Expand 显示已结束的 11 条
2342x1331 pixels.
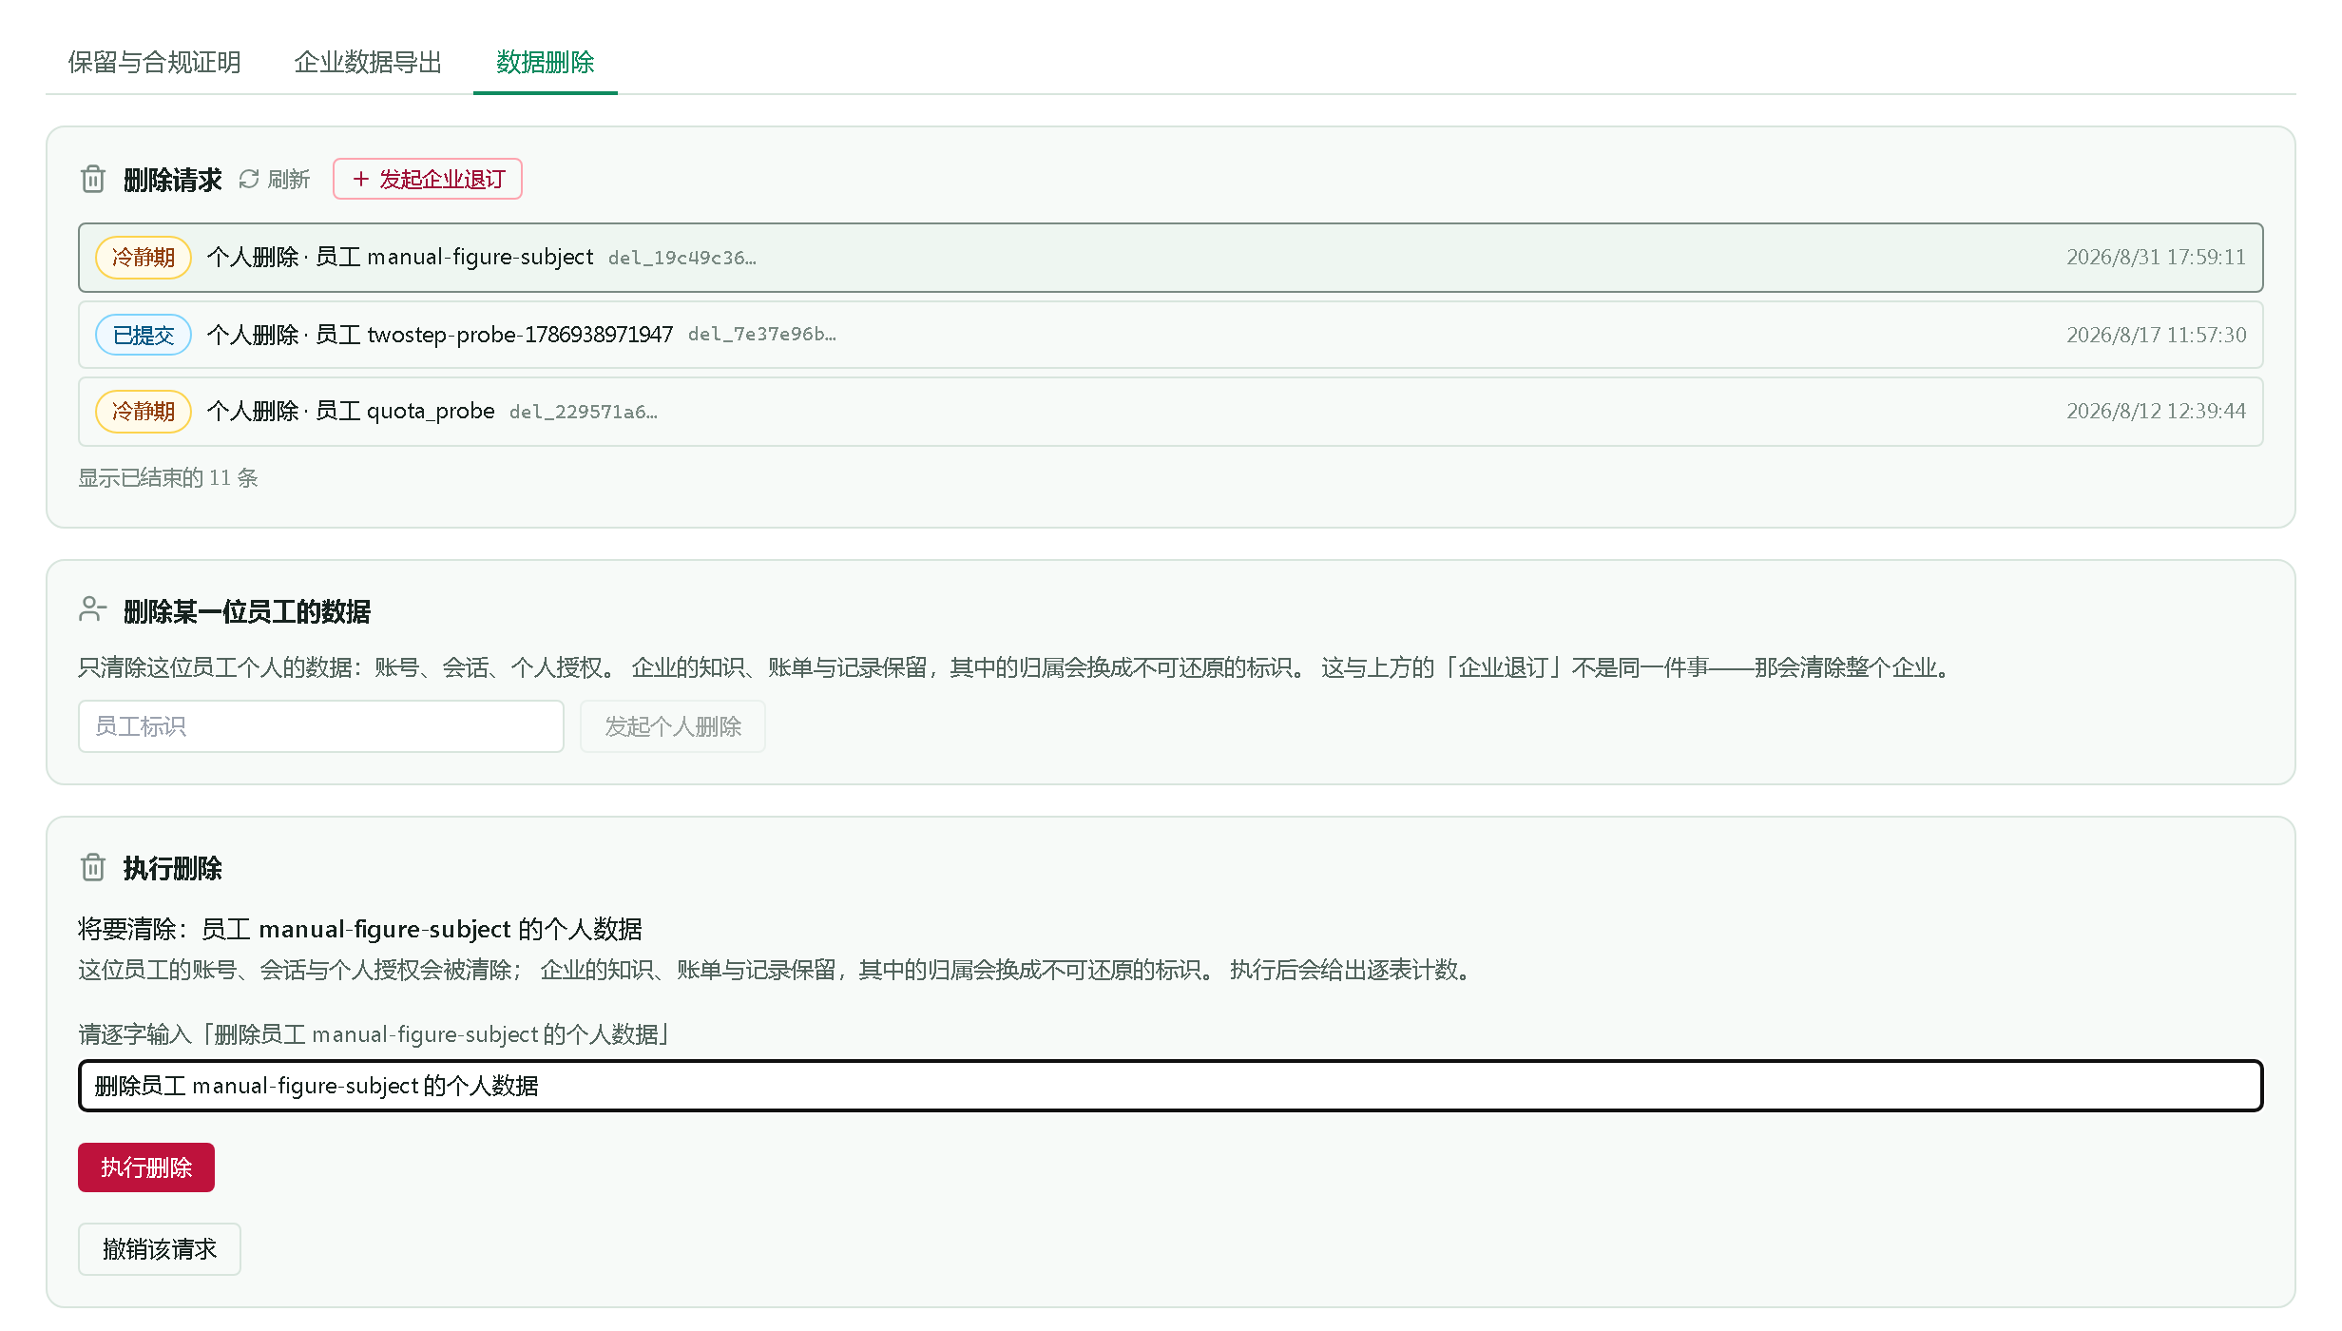point(168,478)
